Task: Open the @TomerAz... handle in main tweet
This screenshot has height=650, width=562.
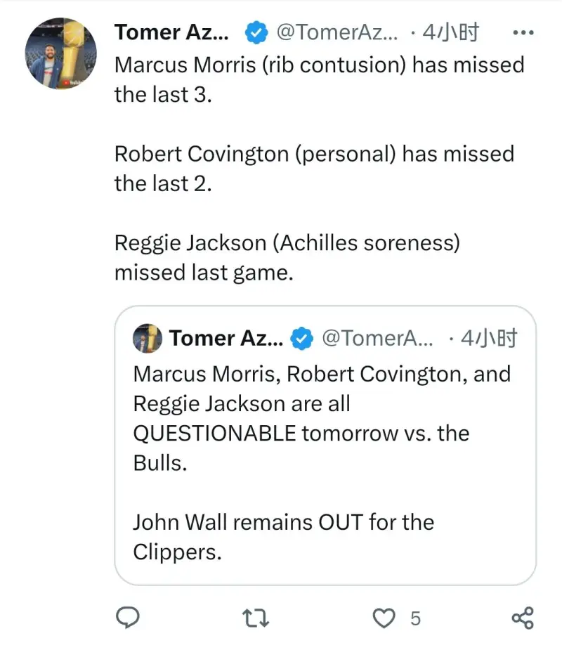Action: (x=337, y=32)
